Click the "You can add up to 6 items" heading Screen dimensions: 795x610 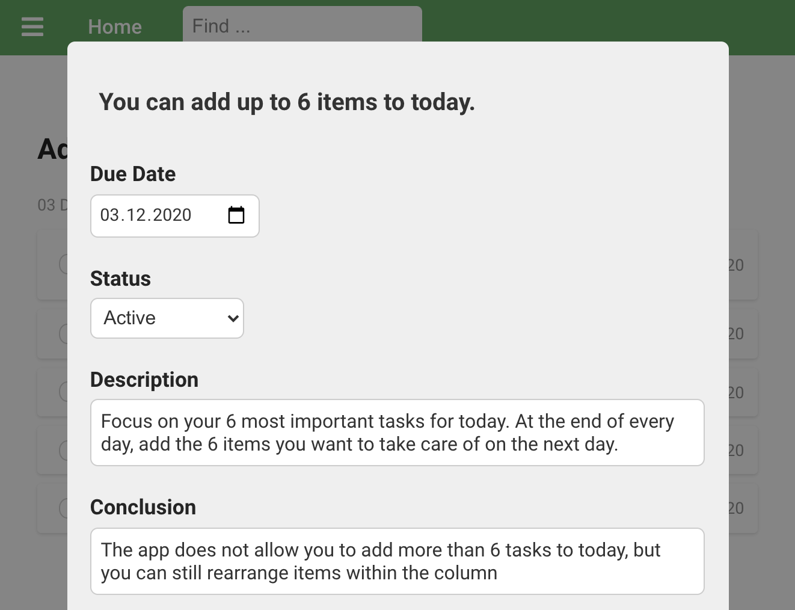287,102
